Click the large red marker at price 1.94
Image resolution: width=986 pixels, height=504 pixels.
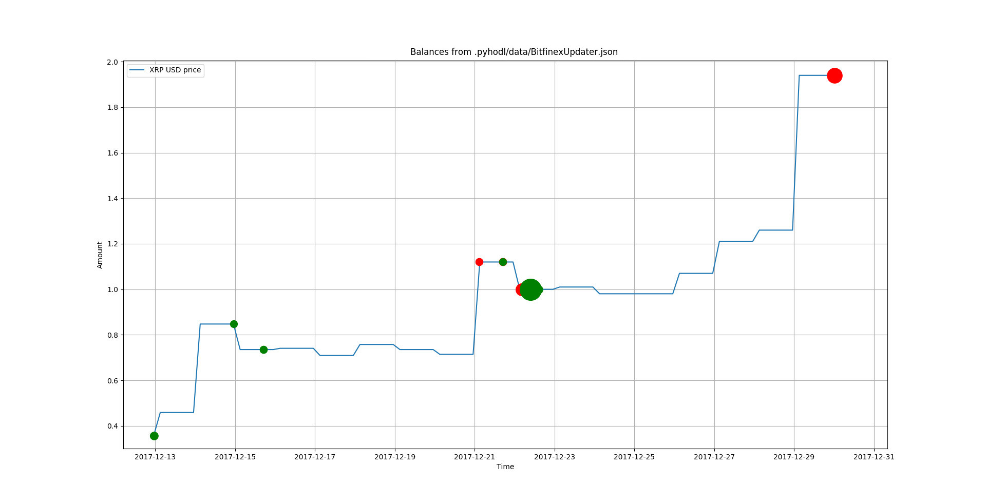coord(835,75)
